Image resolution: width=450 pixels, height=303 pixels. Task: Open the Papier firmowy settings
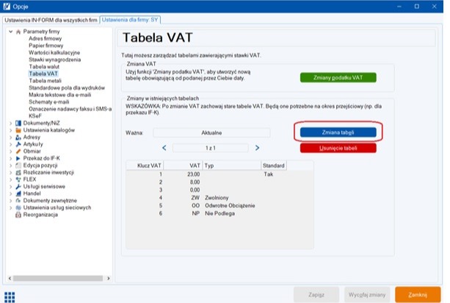(x=46, y=46)
